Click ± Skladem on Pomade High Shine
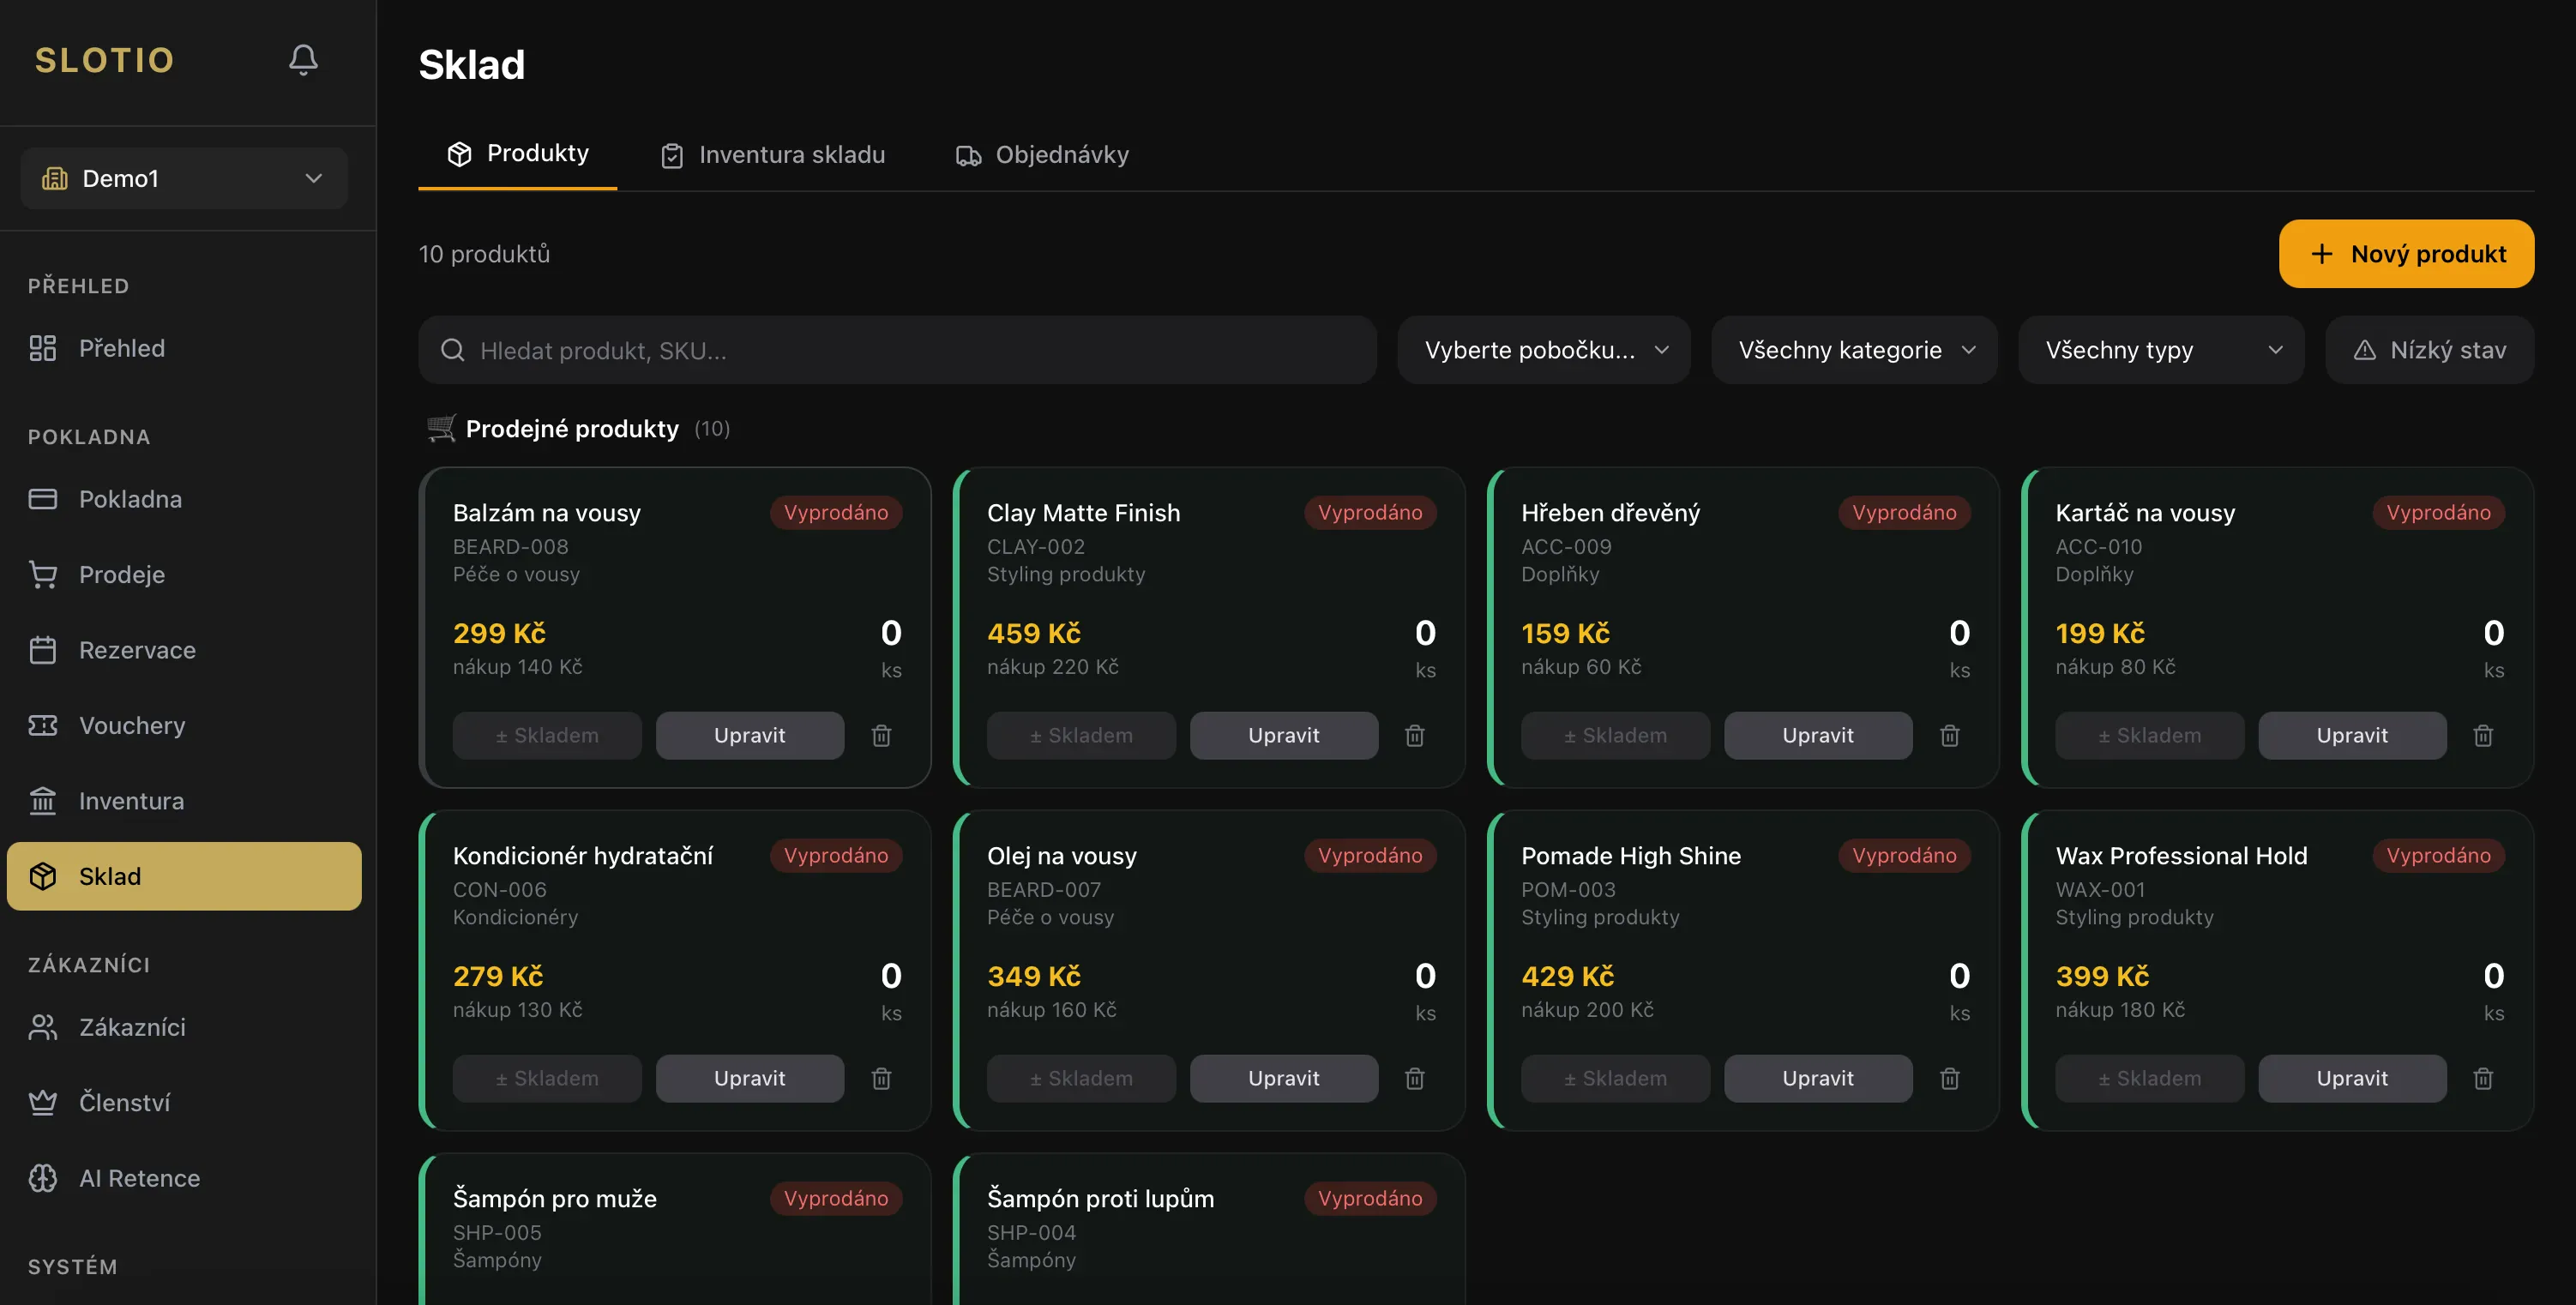Image resolution: width=2576 pixels, height=1305 pixels. click(1615, 1079)
